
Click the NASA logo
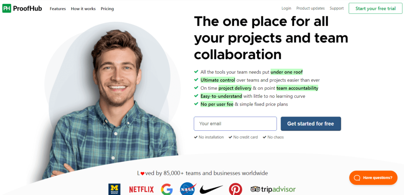click(x=188, y=189)
